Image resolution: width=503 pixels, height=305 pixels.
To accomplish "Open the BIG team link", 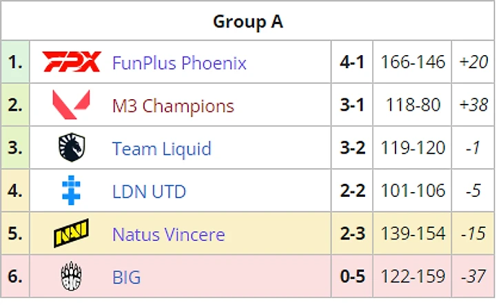I will tap(126, 277).
